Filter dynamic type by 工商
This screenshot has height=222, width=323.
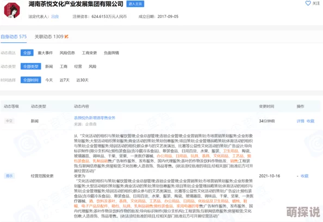click(64, 66)
